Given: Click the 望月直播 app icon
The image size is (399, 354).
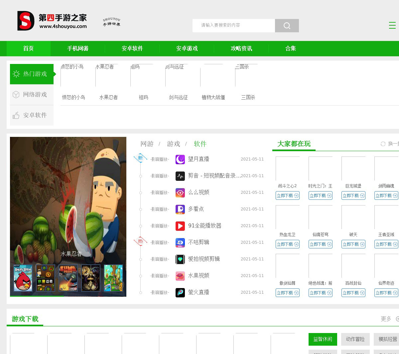Looking at the screenshot, I should 180,159.
